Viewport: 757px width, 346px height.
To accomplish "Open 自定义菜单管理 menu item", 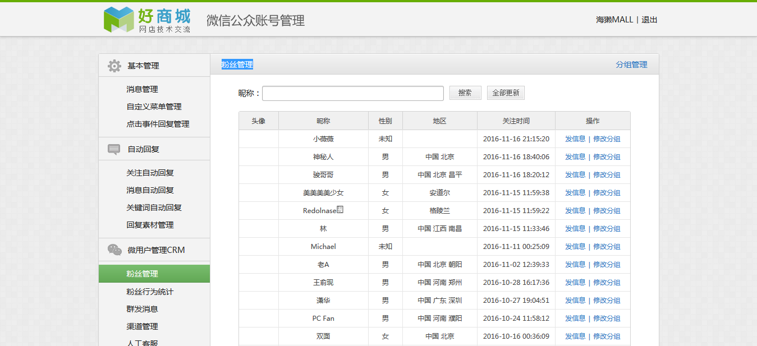I will [154, 107].
